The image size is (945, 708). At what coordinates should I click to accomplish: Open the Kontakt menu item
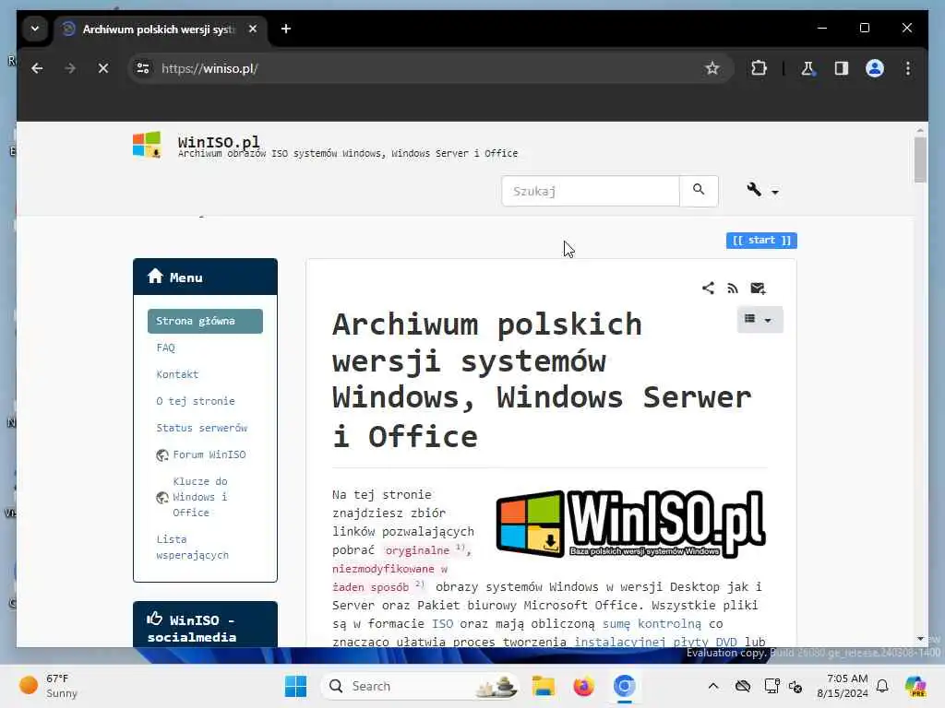[x=177, y=374]
